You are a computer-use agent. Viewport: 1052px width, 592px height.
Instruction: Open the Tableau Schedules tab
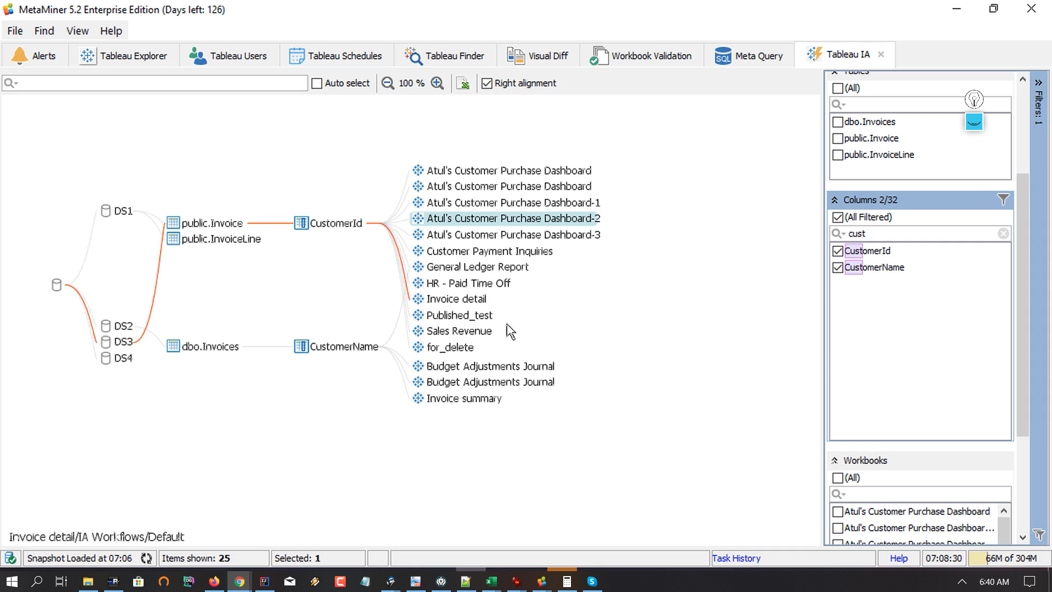(335, 55)
